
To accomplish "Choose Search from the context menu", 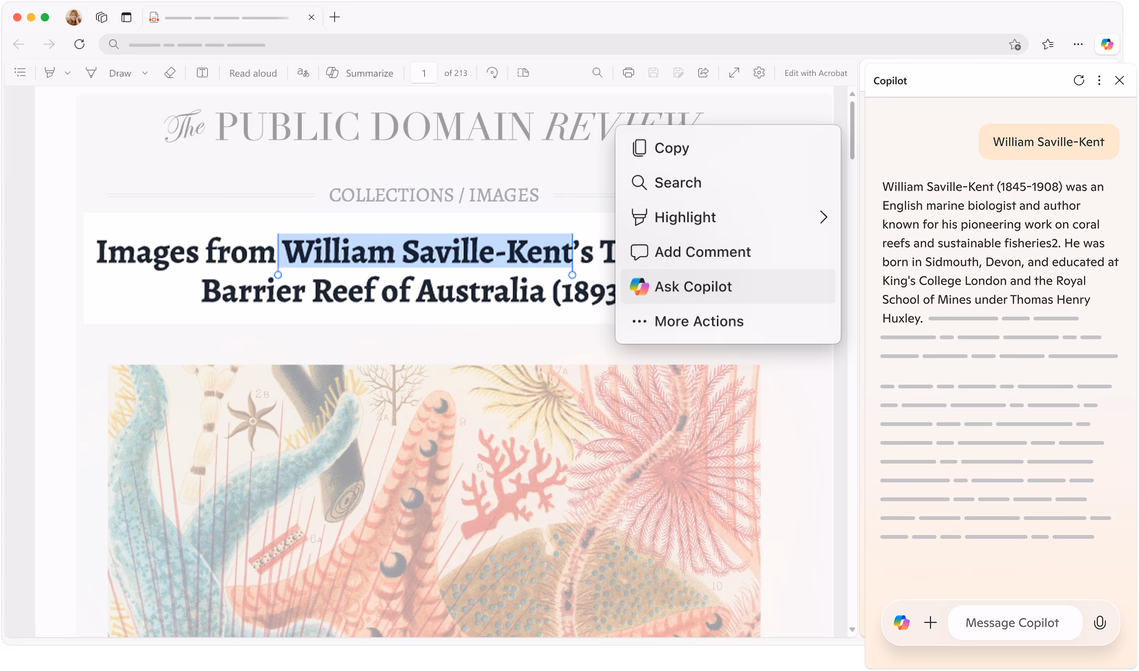I will pos(728,182).
